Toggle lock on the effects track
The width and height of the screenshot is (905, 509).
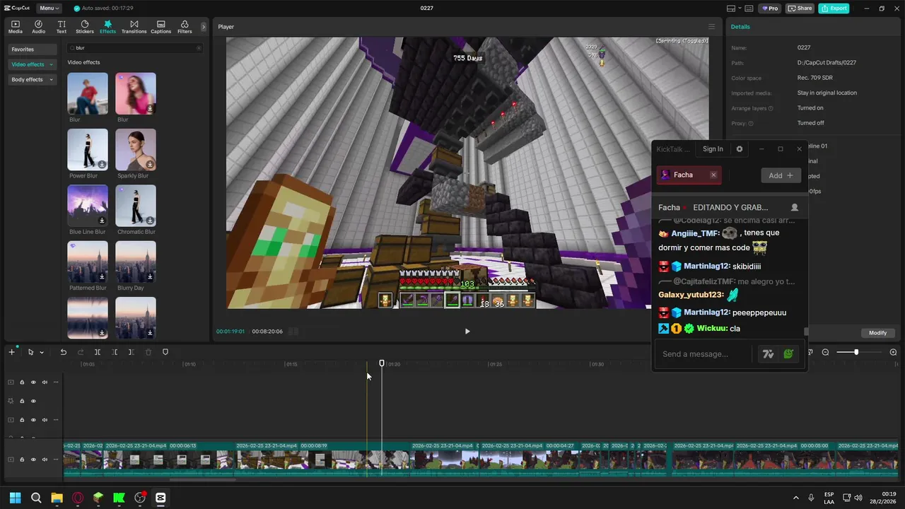pyautogui.click(x=22, y=401)
